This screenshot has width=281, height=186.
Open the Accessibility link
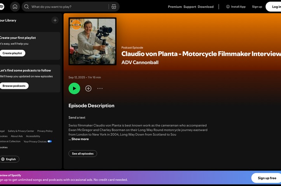(33, 136)
